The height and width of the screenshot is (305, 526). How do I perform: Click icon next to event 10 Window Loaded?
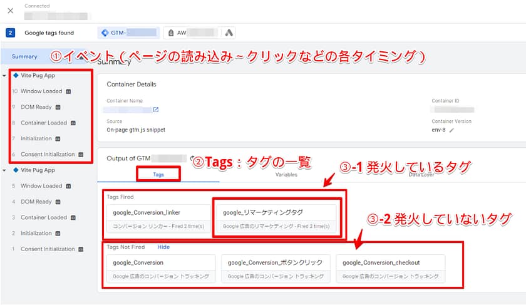point(68,91)
